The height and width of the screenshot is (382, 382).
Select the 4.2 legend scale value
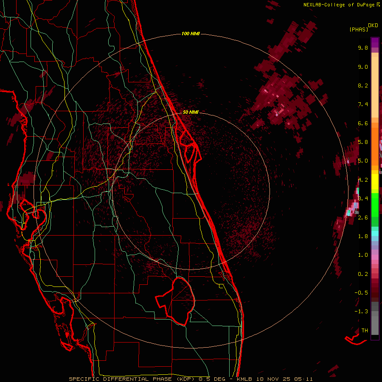(x=363, y=180)
